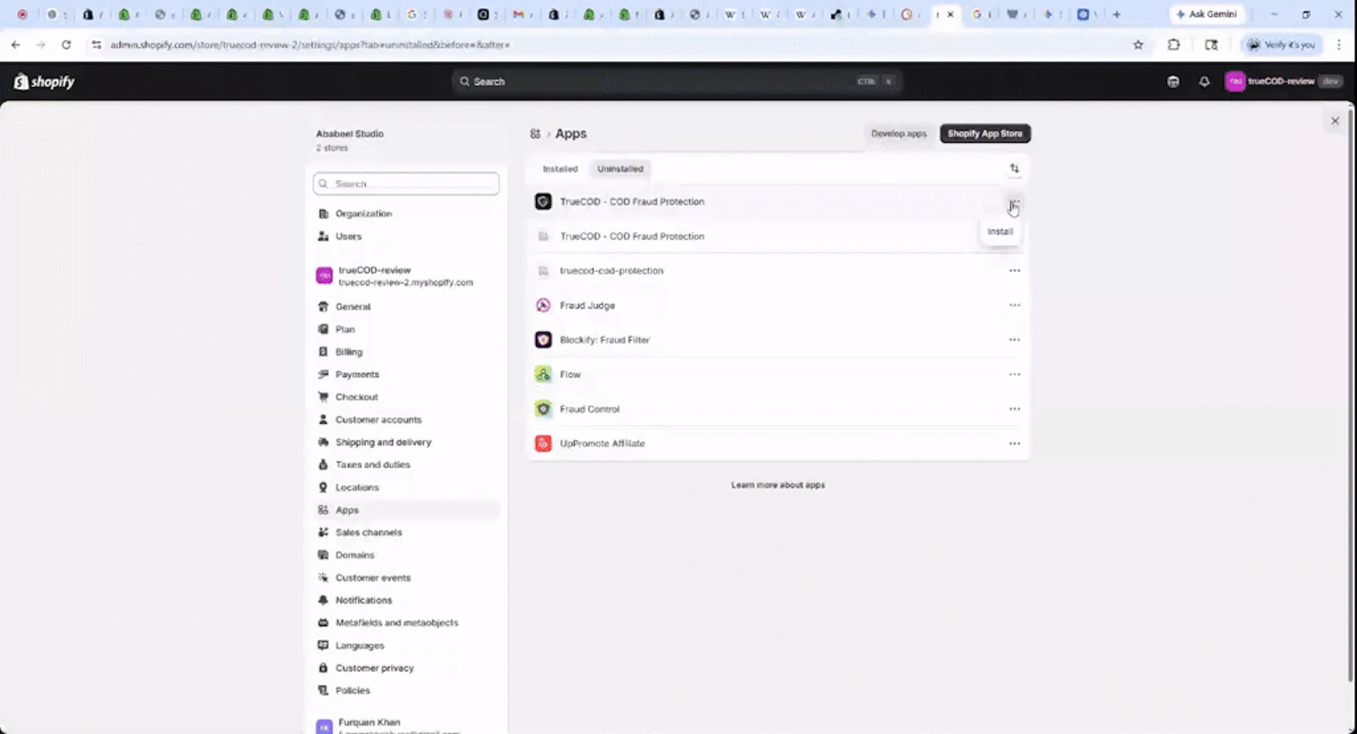Open Billing settings
The image size is (1357, 734).
pos(406,352)
